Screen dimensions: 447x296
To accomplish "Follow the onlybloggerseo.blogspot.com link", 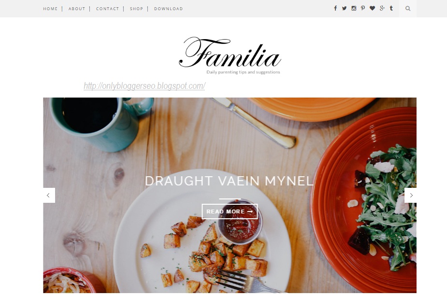I will click(144, 86).
